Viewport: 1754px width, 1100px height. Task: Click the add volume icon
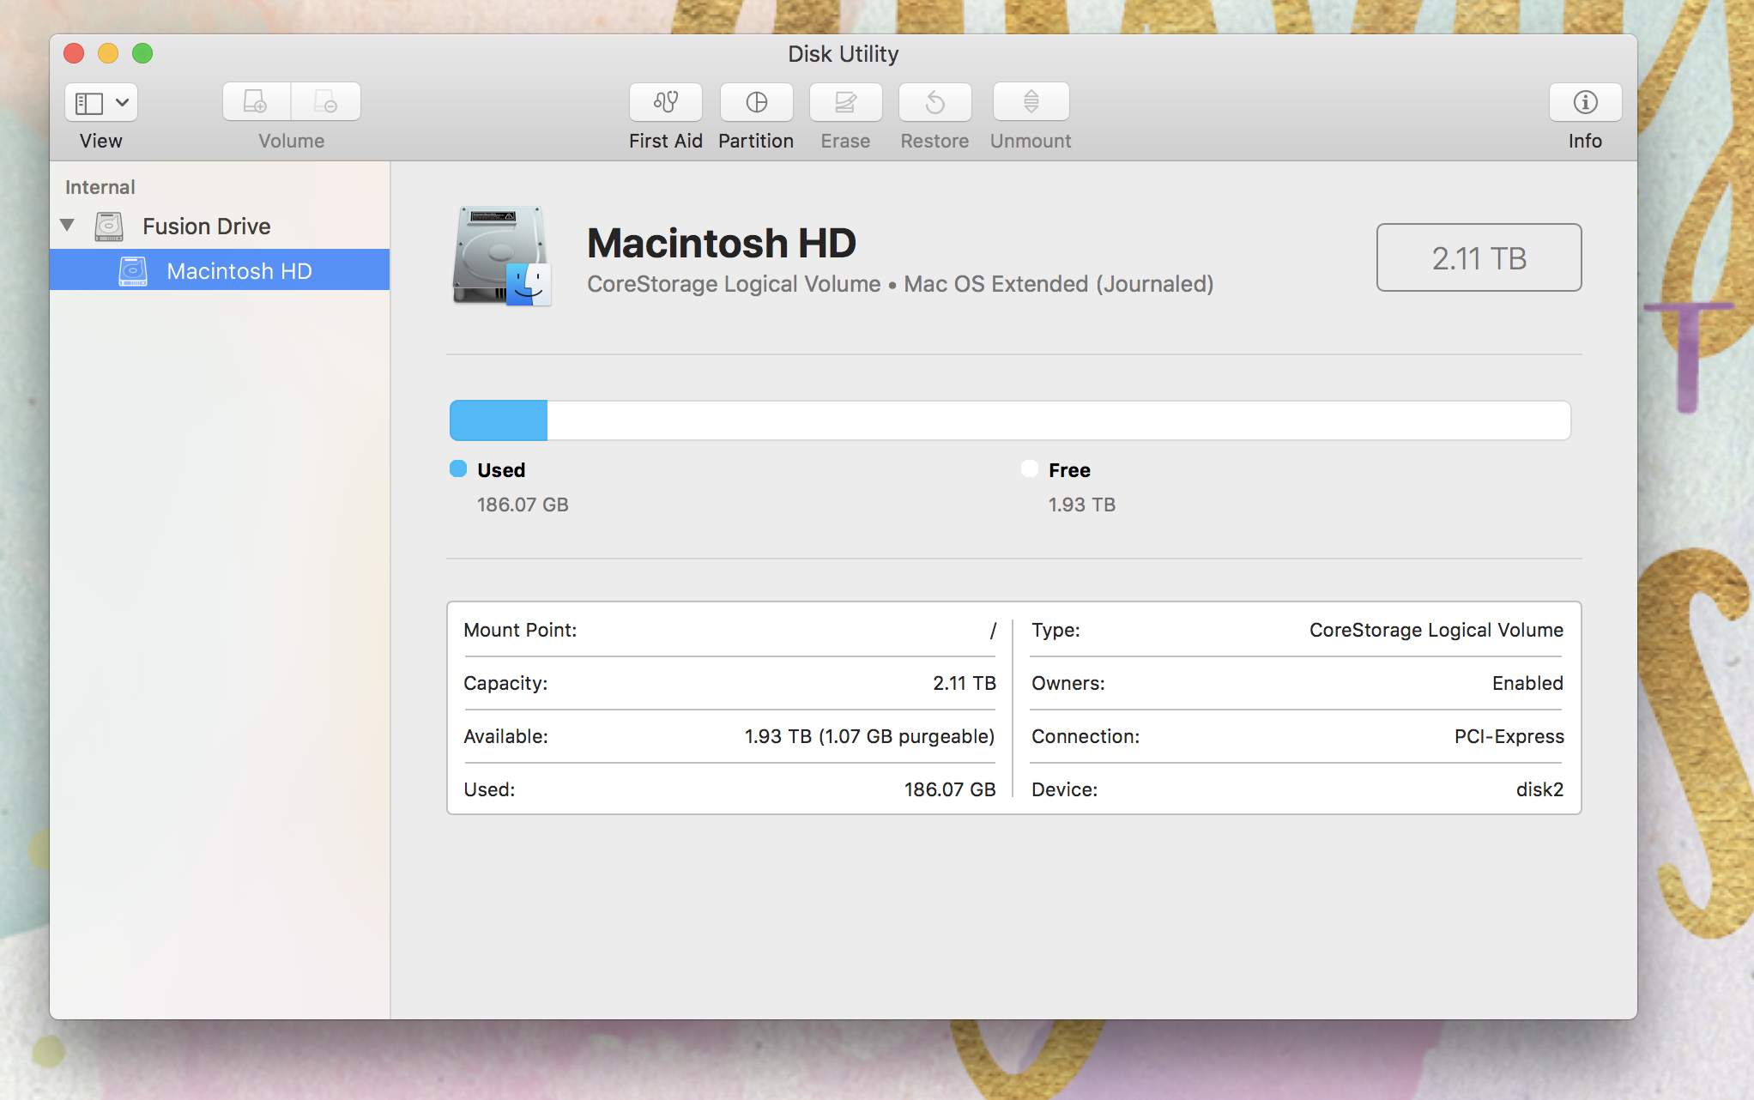[x=256, y=102]
